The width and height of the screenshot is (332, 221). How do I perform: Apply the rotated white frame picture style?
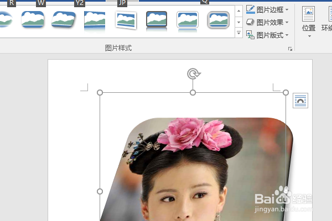click(126, 20)
